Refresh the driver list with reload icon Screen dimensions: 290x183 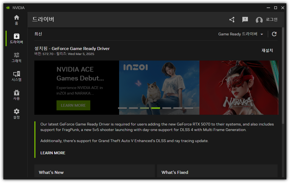[x=274, y=34]
